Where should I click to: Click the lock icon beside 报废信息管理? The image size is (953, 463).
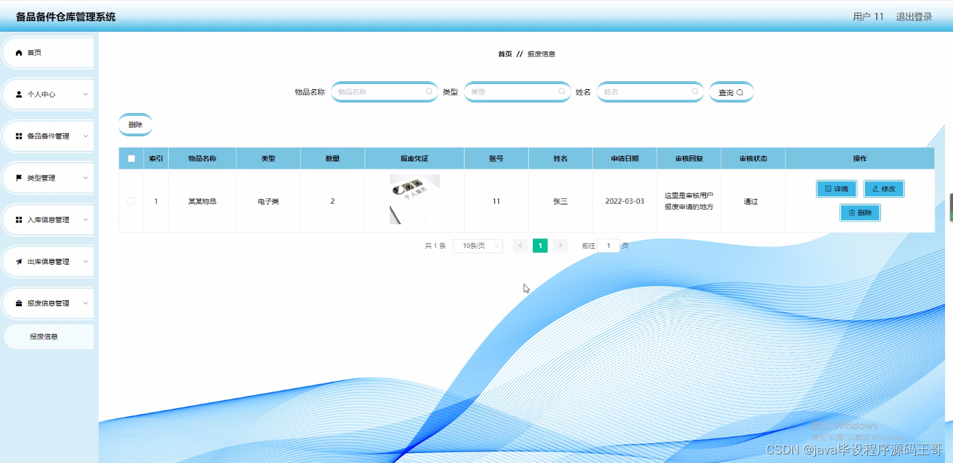coord(18,303)
